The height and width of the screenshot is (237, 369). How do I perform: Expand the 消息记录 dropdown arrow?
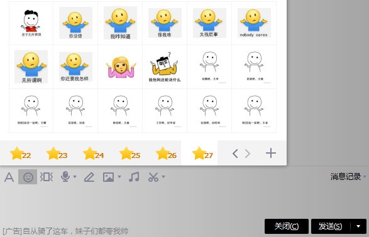pos(365,176)
